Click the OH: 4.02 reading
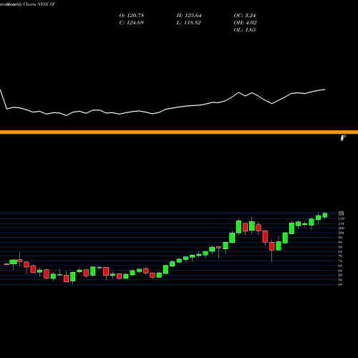358x358 pixels. [246, 23]
